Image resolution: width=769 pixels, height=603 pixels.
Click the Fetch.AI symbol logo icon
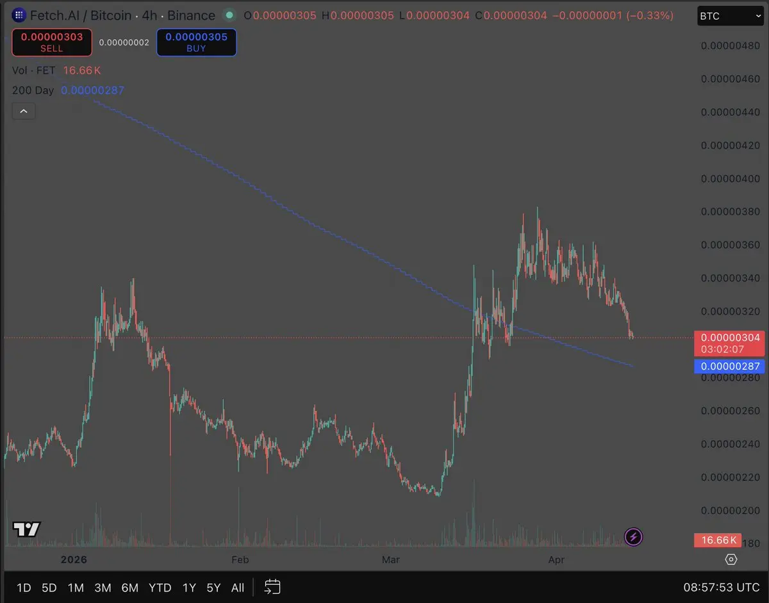[19, 15]
